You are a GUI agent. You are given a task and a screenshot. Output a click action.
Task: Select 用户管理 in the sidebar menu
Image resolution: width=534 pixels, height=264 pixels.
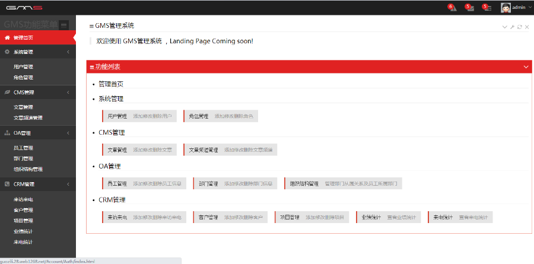click(23, 67)
